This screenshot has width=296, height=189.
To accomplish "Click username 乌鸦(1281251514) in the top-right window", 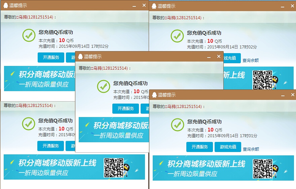I will [x=183, y=18].
